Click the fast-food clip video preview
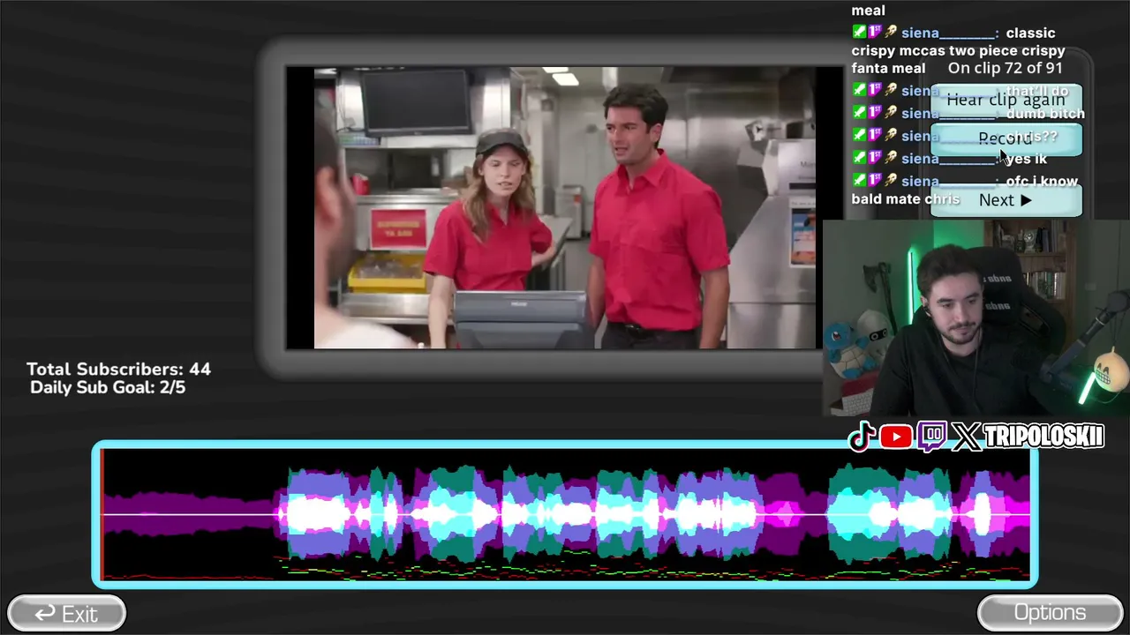 coord(565,208)
